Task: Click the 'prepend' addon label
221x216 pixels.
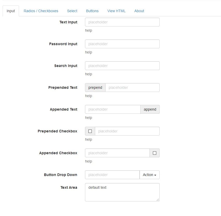Action: click(x=95, y=88)
